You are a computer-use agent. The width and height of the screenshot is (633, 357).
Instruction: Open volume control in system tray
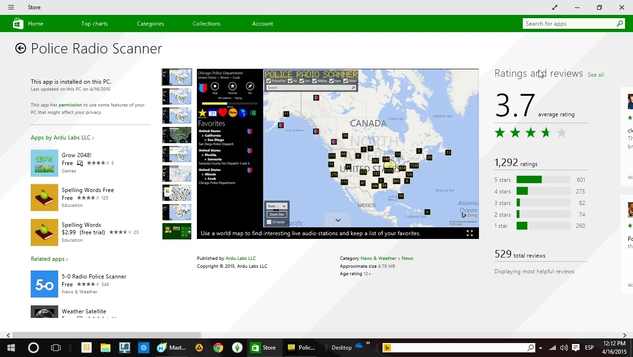564,348
